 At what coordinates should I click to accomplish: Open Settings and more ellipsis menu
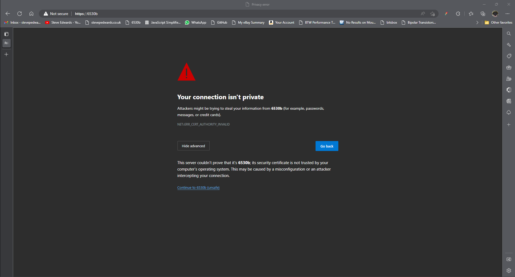(x=507, y=14)
